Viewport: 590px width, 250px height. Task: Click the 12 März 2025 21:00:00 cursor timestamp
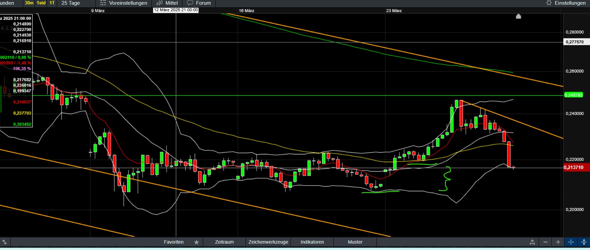click(176, 10)
